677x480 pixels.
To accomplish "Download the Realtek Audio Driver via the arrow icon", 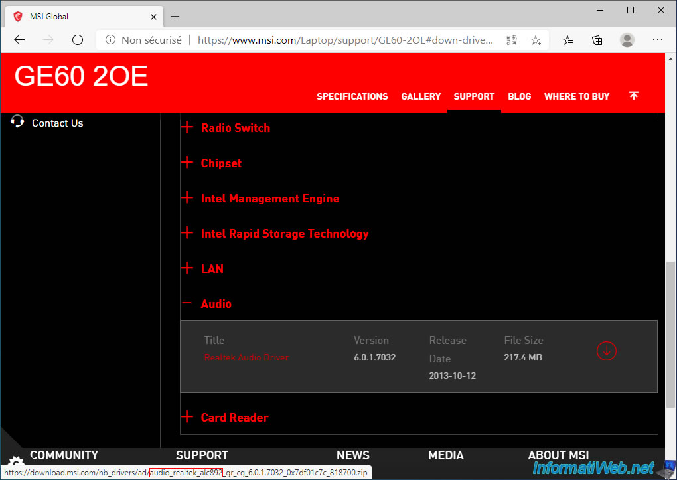I will pos(606,351).
